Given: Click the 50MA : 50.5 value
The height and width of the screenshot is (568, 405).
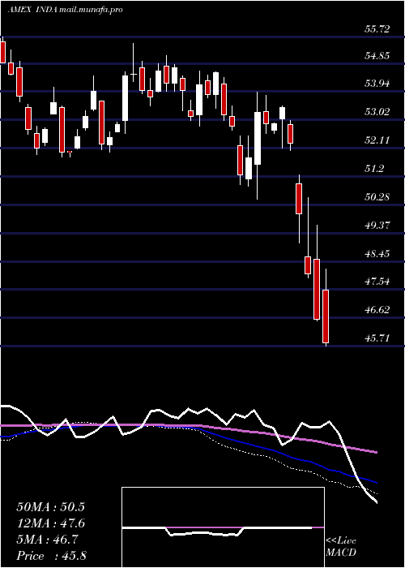Looking at the screenshot, I should pos(50,507).
